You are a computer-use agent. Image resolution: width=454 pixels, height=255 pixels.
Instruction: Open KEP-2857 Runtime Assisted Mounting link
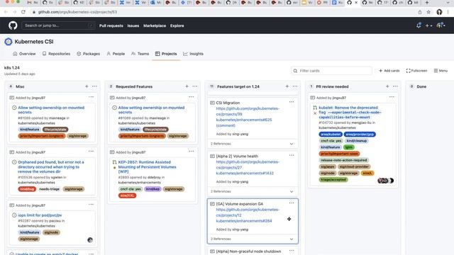147,167
